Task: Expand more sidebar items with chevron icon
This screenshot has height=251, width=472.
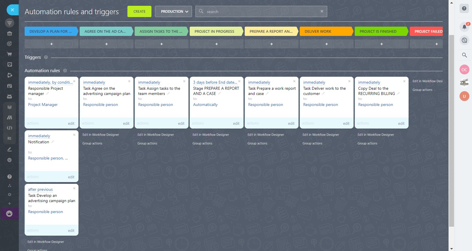Action: 9,160
